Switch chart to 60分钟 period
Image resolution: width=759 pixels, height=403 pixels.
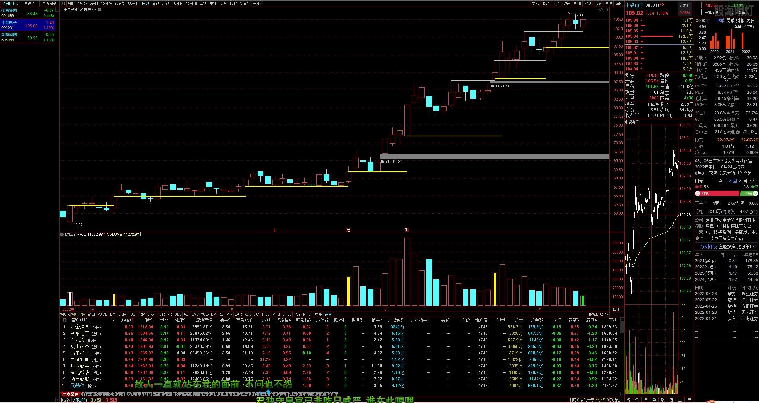pyautogui.click(x=134, y=4)
